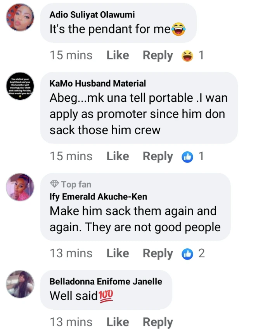Open Adio Suliyat Olawumi's profile picture
Image resolution: width=258 pixels, height=331 pixels.
tap(21, 18)
